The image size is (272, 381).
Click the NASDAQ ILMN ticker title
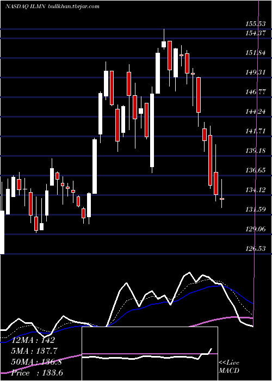[26, 7]
